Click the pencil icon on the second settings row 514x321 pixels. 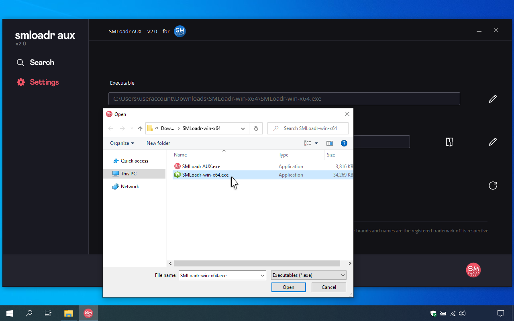click(493, 142)
